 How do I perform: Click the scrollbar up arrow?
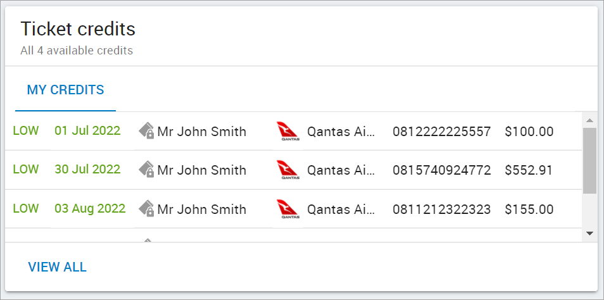[589, 120]
